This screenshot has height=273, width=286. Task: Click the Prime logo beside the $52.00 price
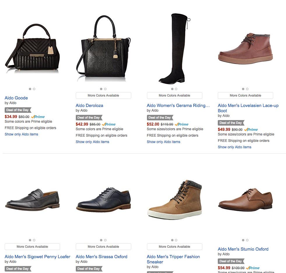coord(182,124)
